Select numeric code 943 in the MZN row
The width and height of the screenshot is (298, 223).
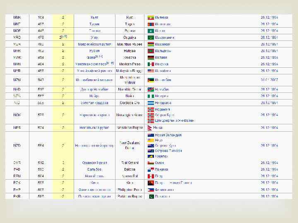pyautogui.click(x=41, y=80)
